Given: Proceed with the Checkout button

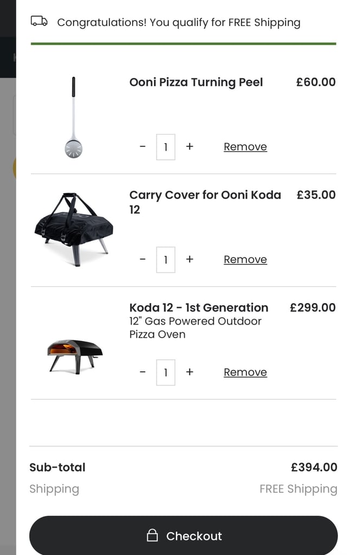Looking at the screenshot, I should [x=183, y=535].
